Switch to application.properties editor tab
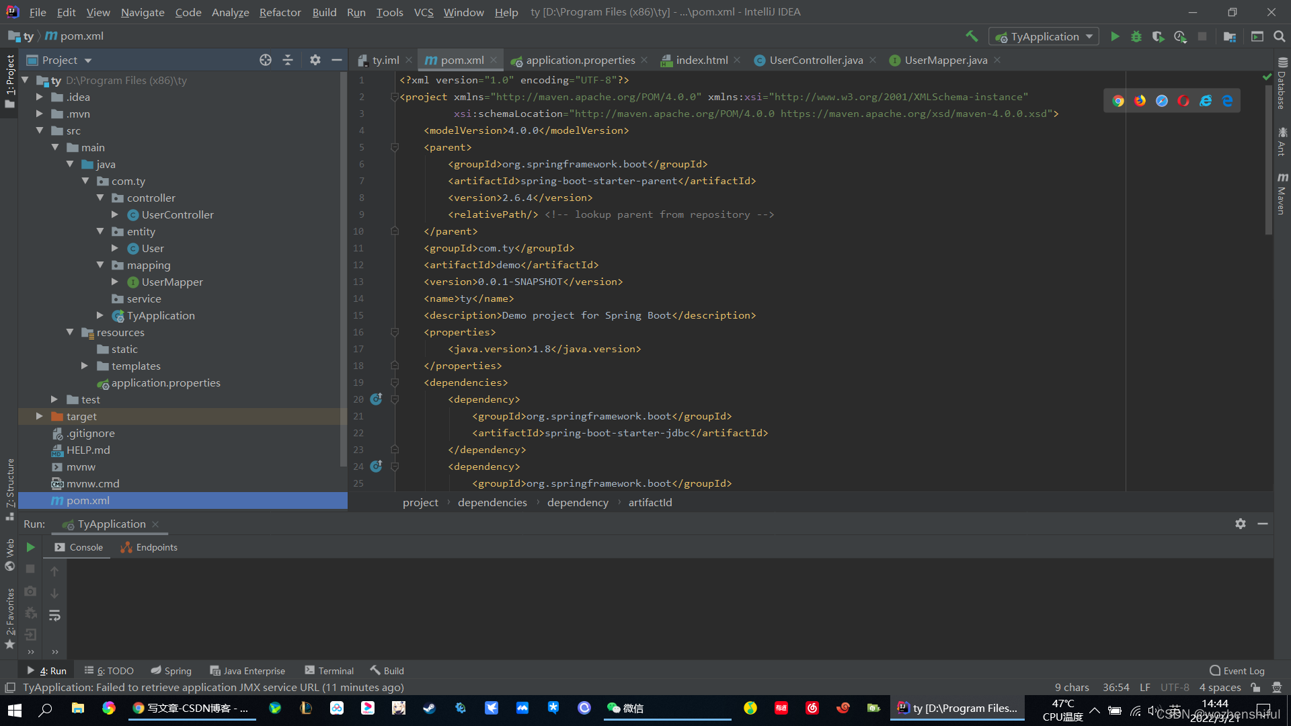The width and height of the screenshot is (1291, 726). point(580,60)
